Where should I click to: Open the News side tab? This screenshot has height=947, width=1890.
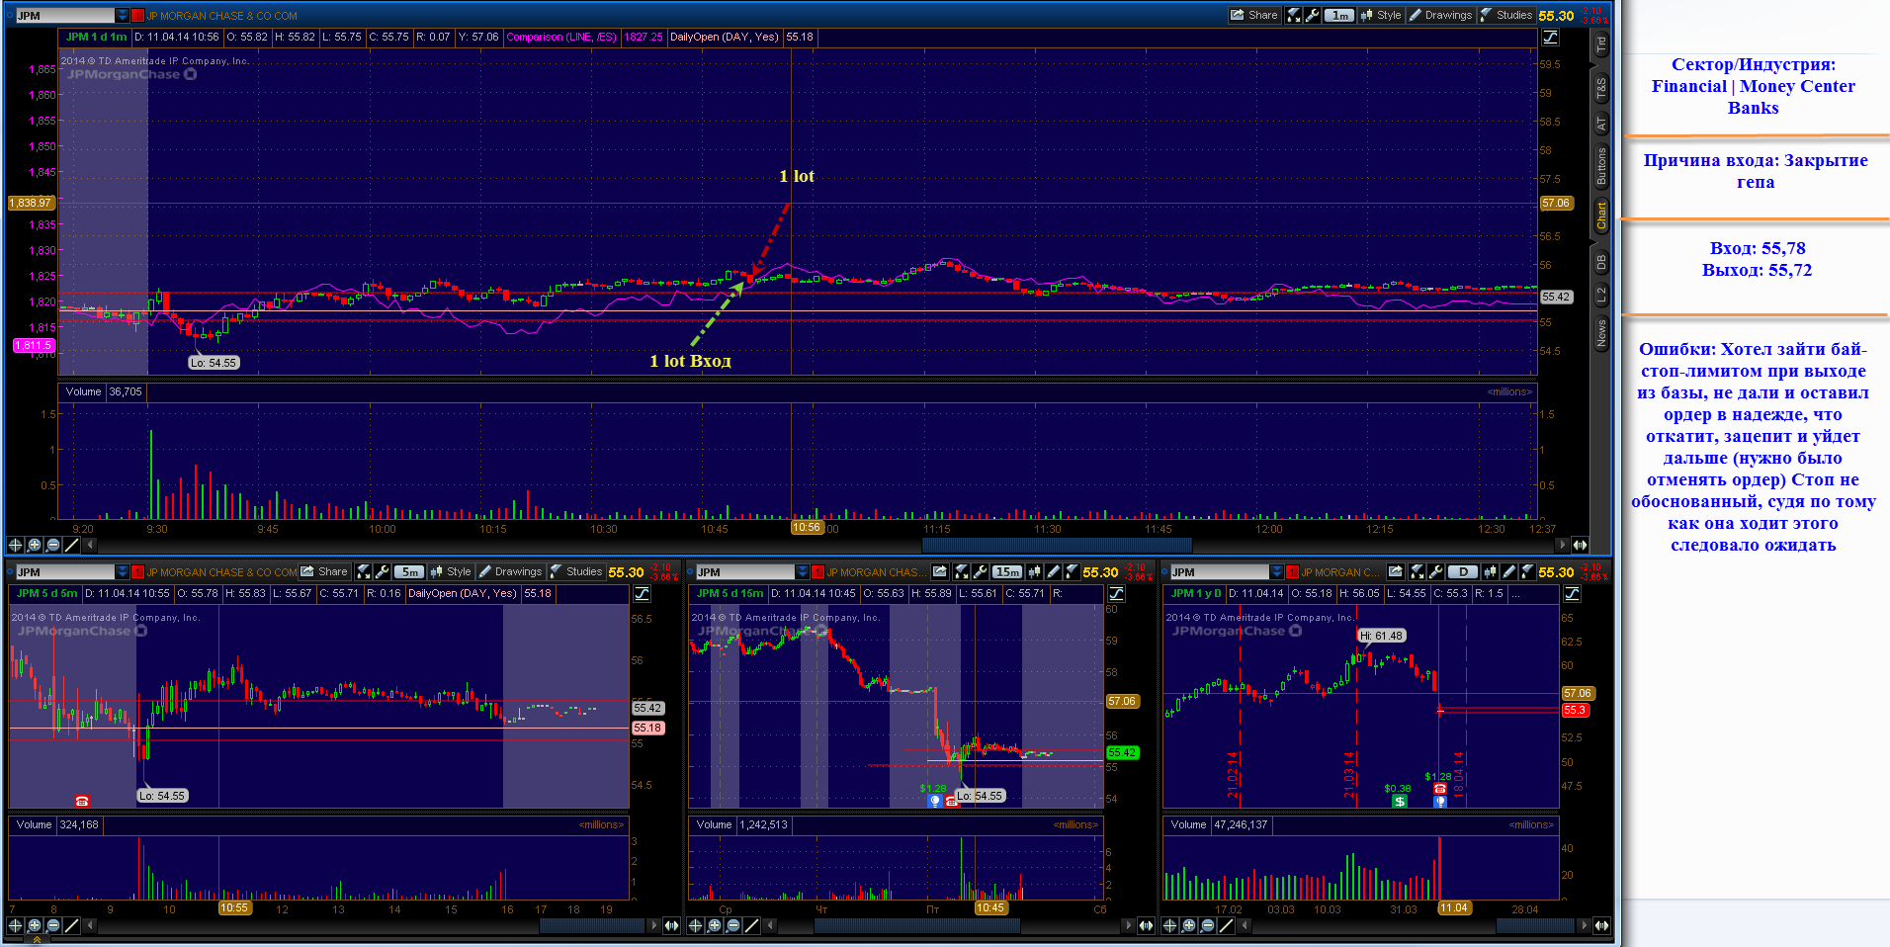(1601, 333)
